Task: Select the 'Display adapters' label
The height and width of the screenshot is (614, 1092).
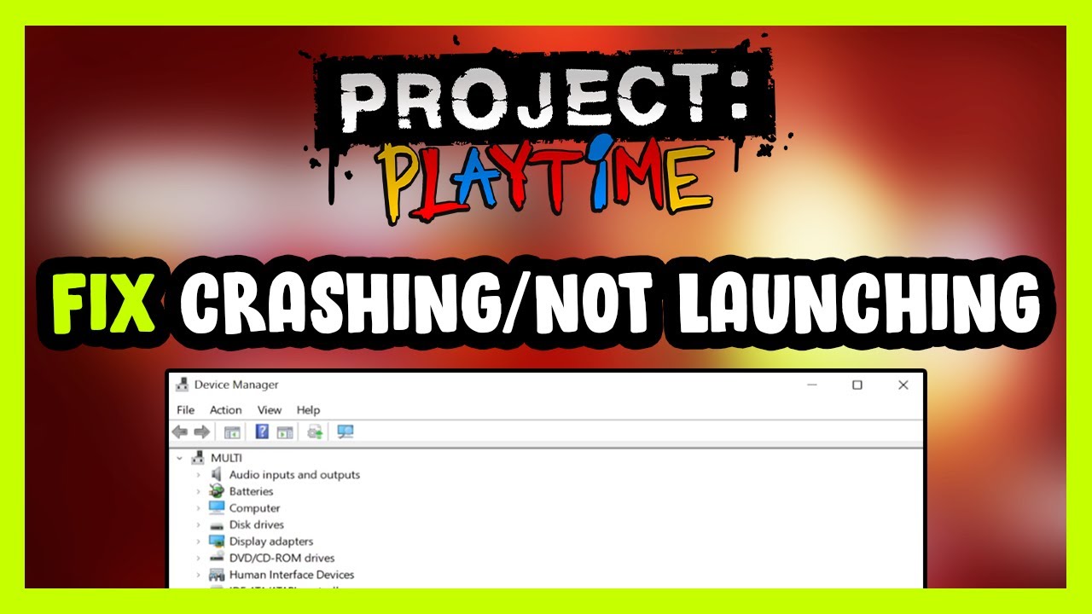Action: [271, 542]
